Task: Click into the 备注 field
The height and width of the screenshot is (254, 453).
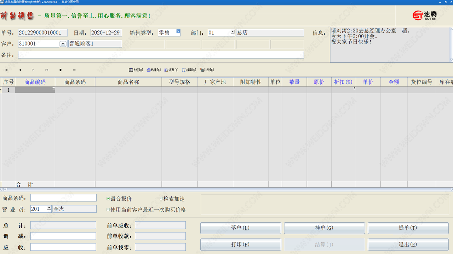Action: point(161,55)
